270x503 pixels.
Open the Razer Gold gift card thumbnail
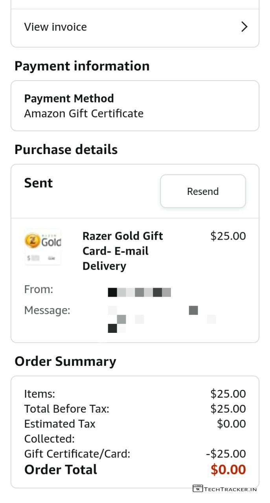43,247
